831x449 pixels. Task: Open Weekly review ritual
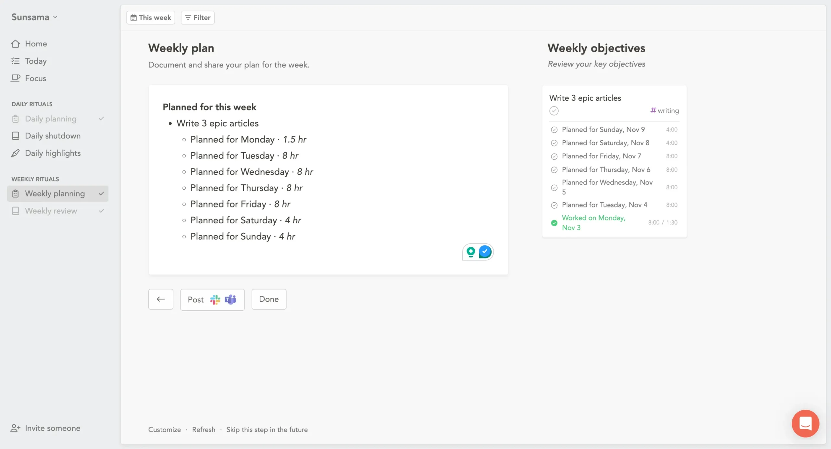[51, 211]
